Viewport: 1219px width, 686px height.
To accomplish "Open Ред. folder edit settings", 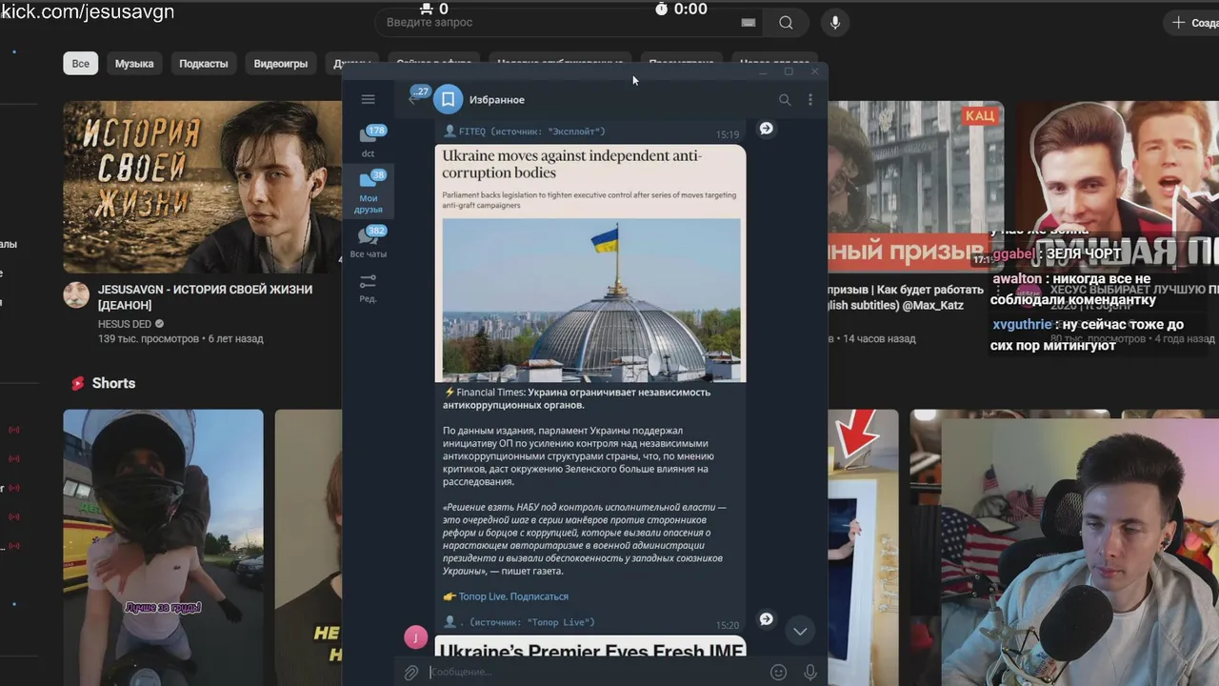I will tap(369, 288).
